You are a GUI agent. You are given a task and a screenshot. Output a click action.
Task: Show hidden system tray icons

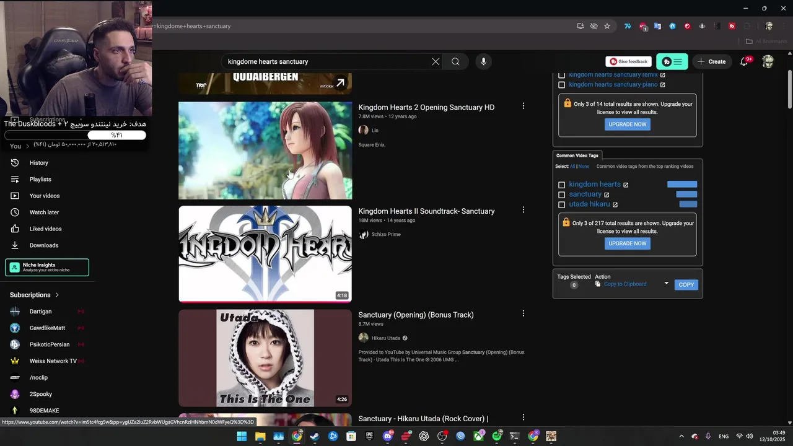[x=681, y=436]
